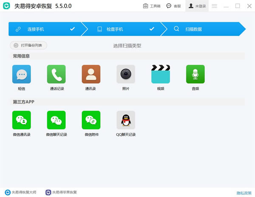Select the 通话记录 call log icon
Screen dimensions: 255x197
[x=56, y=74]
